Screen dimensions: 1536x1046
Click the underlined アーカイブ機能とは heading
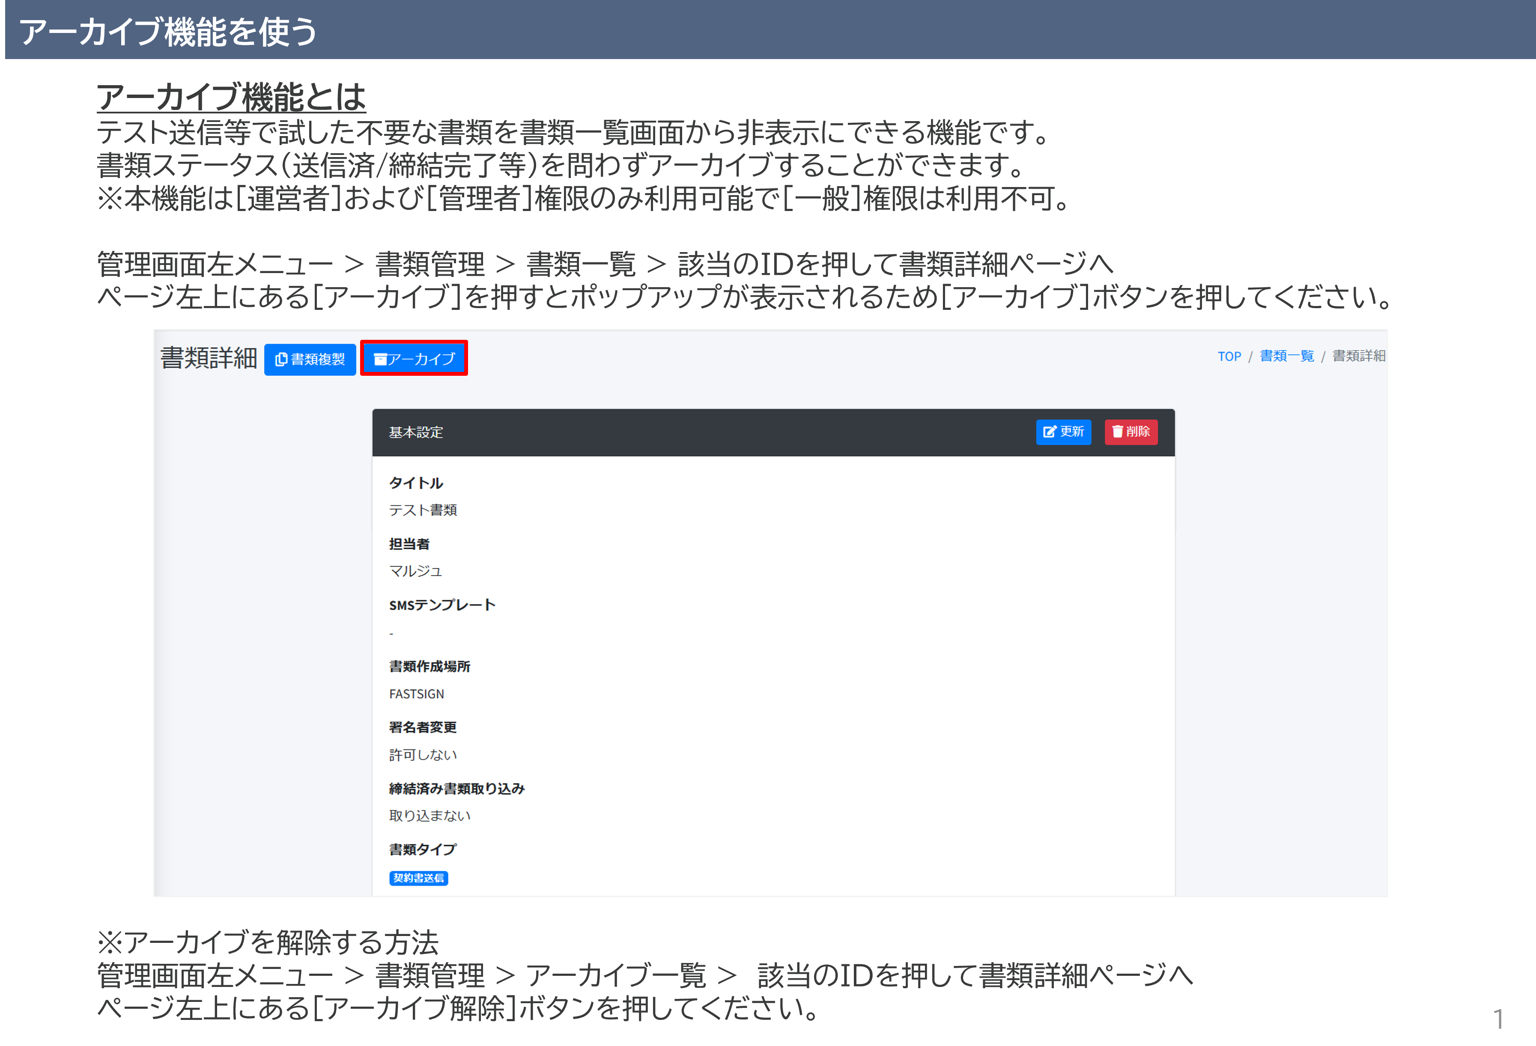point(231,98)
